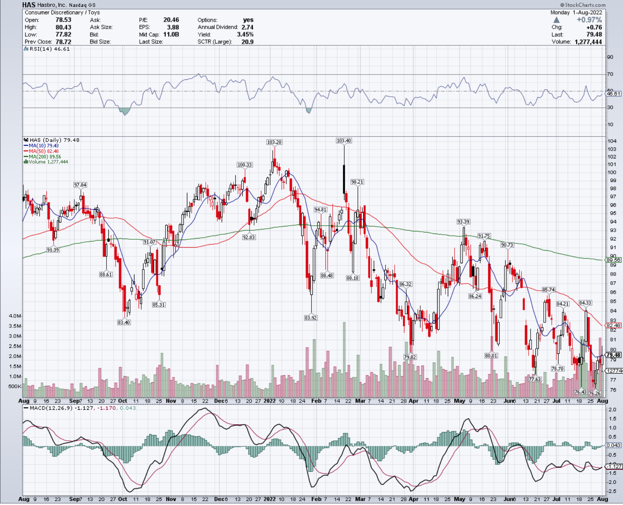Click the up-arrow change indicator triangle
Viewport: 623px width, 505px height.
coord(557,20)
